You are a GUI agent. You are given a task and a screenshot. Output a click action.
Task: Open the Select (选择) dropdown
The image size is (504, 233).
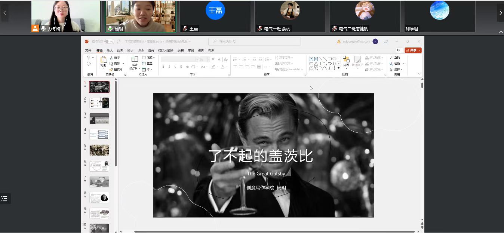pos(395,69)
